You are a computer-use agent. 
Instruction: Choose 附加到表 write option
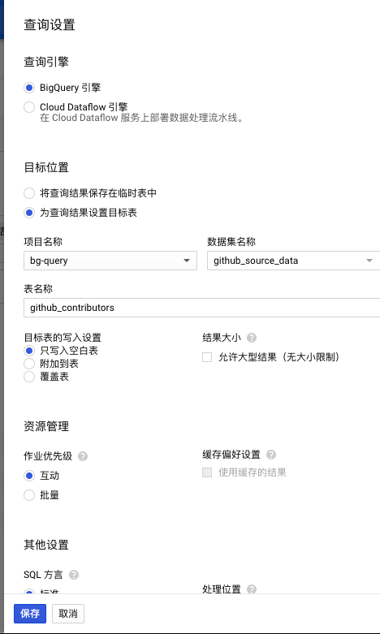[x=29, y=364]
